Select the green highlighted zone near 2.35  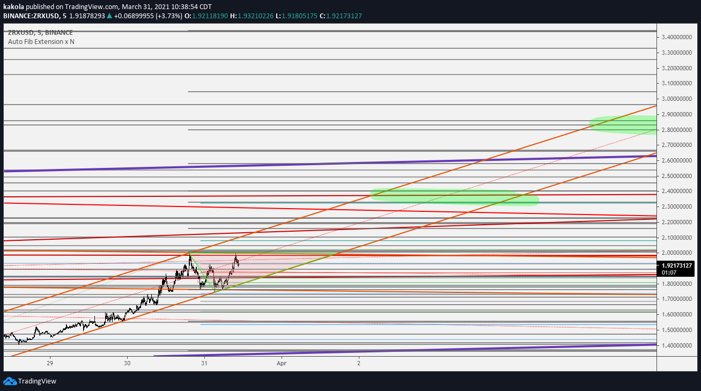pos(454,197)
